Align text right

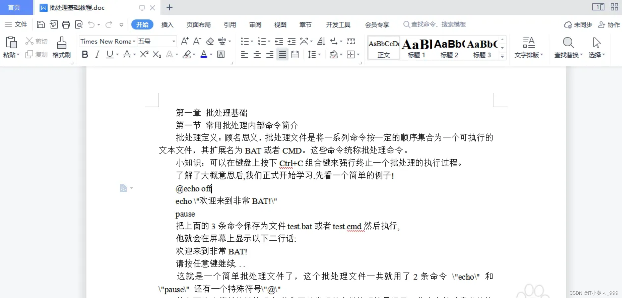(x=270, y=54)
